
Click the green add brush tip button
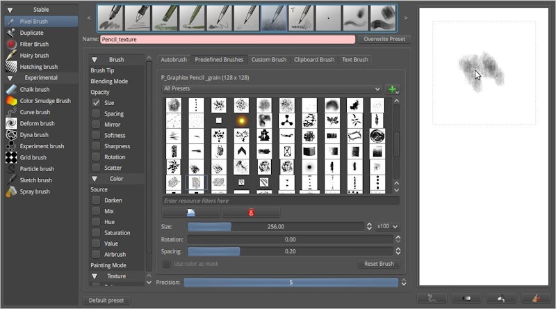pyautogui.click(x=394, y=89)
